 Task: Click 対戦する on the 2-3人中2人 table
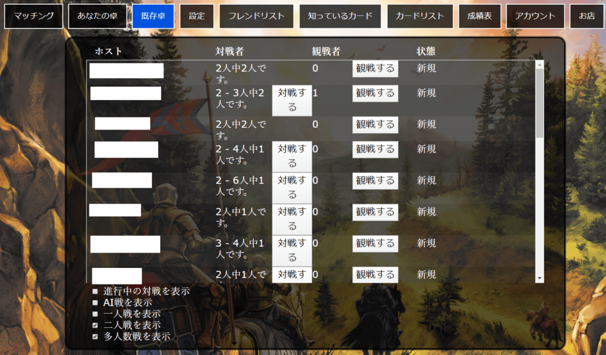coord(292,100)
